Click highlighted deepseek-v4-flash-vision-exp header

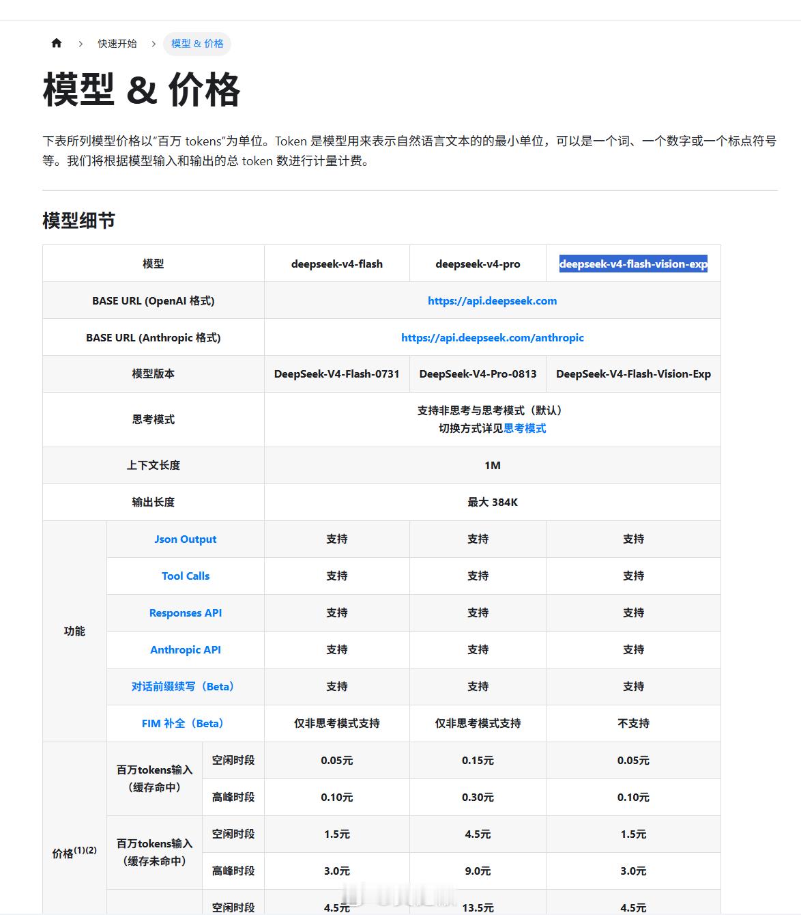tap(633, 264)
